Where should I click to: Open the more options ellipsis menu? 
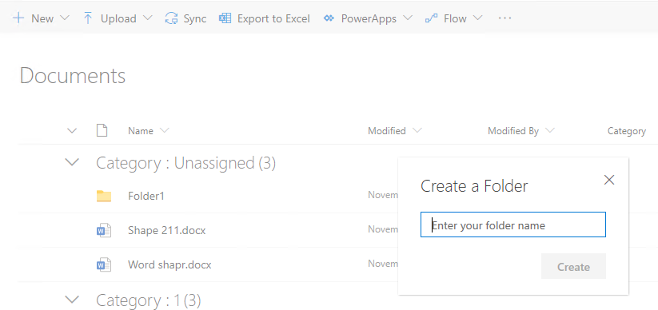(x=504, y=18)
